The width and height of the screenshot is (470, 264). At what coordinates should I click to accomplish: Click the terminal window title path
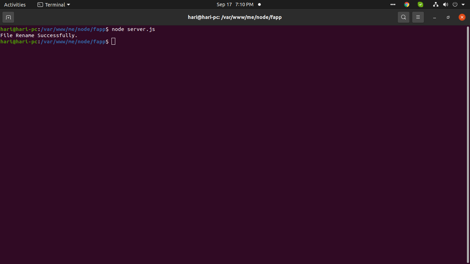(235, 17)
